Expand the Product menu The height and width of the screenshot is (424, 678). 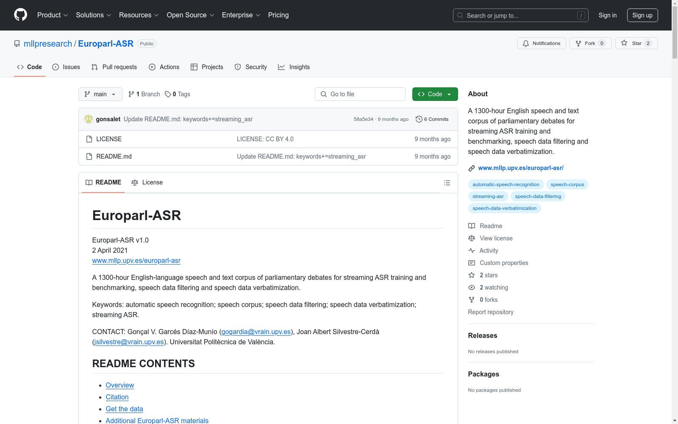point(53,15)
